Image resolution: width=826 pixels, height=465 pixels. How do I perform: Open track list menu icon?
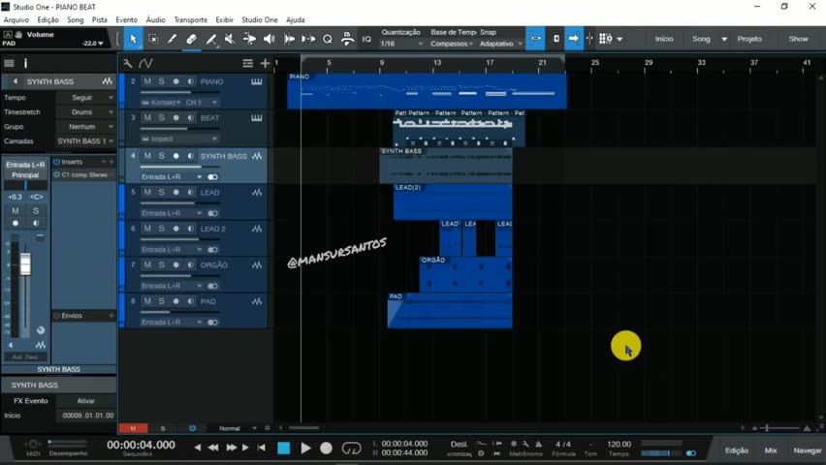[247, 63]
